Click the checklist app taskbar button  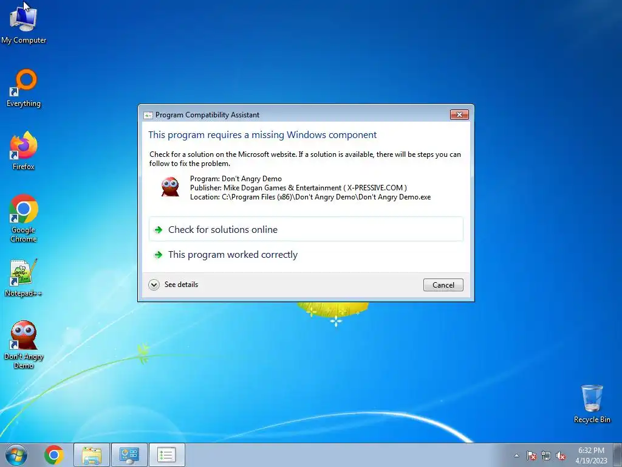coord(166,455)
